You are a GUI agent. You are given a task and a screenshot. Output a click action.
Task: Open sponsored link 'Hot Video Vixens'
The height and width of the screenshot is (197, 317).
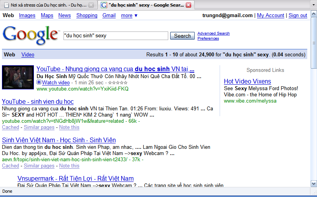pyautogui.click(x=247, y=82)
